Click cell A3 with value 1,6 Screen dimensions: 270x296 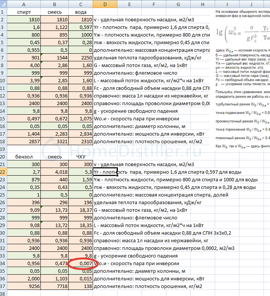24,27
